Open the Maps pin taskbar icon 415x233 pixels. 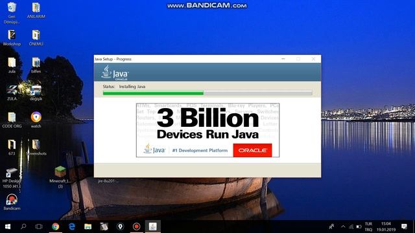[120, 227]
